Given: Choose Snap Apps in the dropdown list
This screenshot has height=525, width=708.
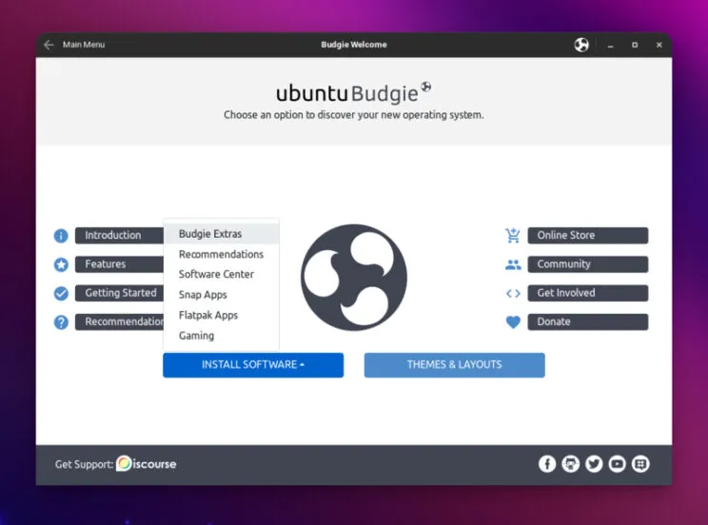Looking at the screenshot, I should (x=203, y=295).
